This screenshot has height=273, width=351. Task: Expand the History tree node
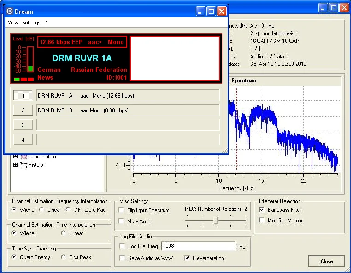pos(15,165)
